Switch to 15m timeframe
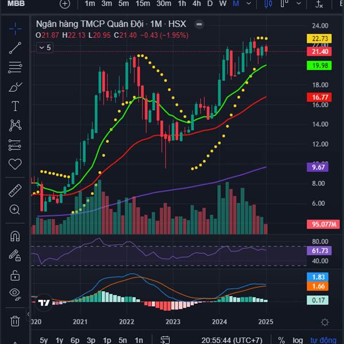Screen dimensions: 344x344 [143, 3]
